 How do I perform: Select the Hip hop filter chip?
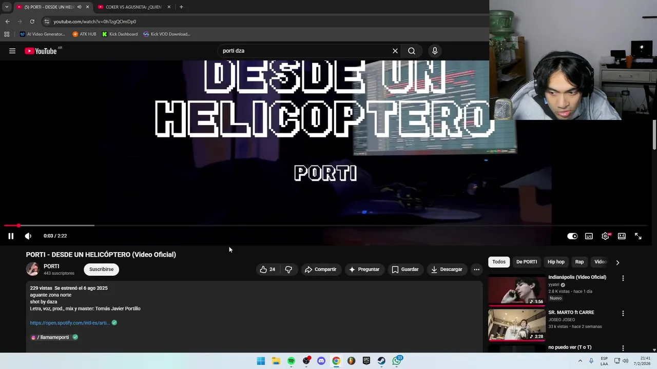point(556,262)
